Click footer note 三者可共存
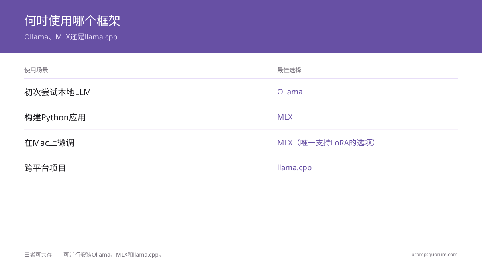The width and height of the screenshot is (482, 271). (94, 255)
